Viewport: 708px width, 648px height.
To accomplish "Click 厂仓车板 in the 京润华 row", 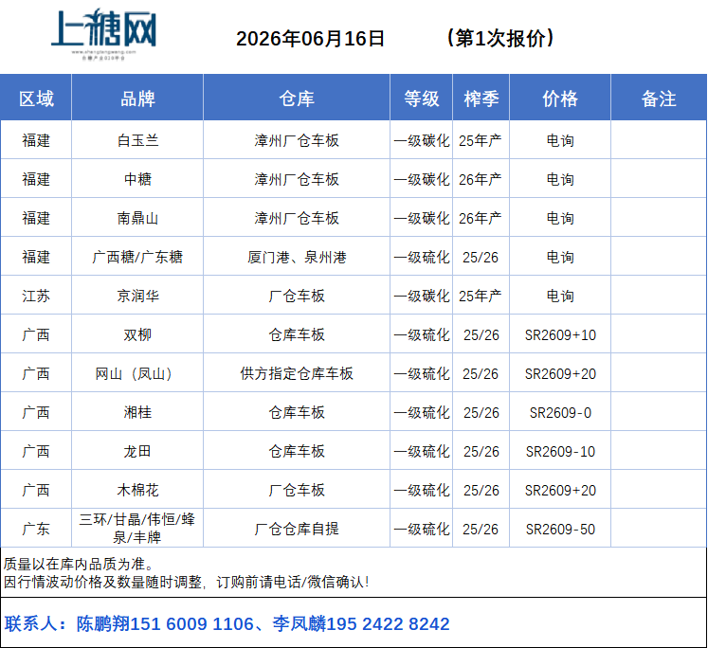I will point(297,296).
